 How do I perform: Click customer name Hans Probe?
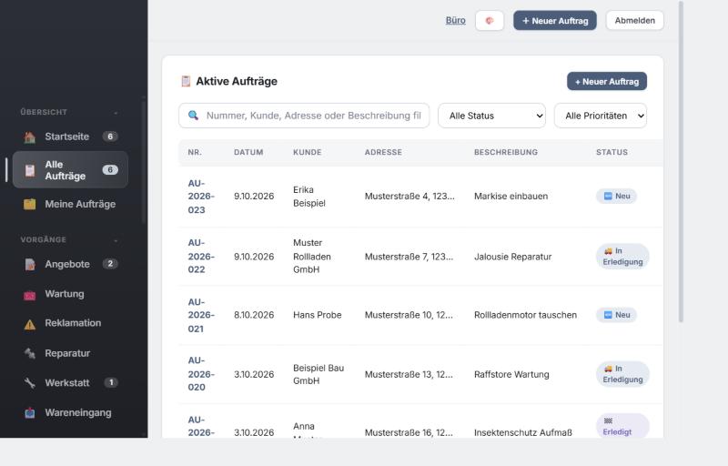pyautogui.click(x=317, y=315)
